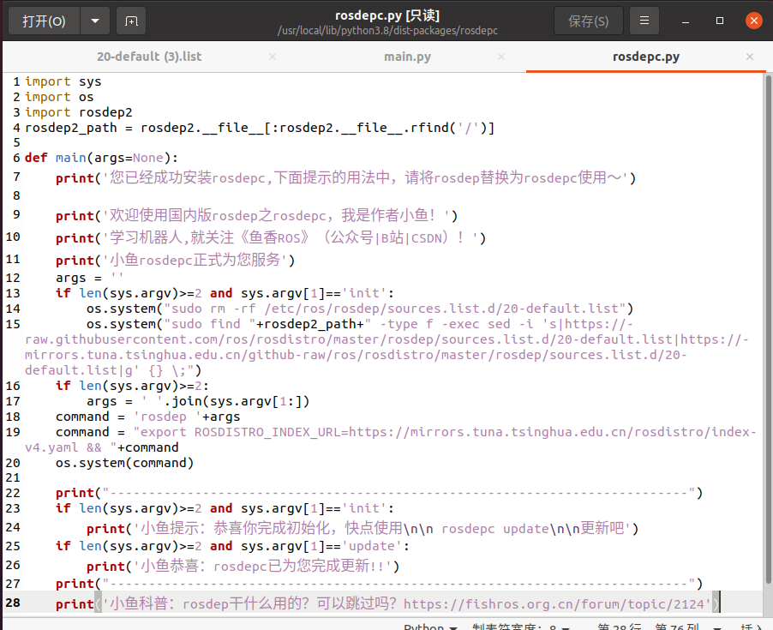Viewport: 773px width, 630px height.
Task: Click the 'sudo rm -rf /etc/ros/rosdep' line
Action: tap(360, 309)
